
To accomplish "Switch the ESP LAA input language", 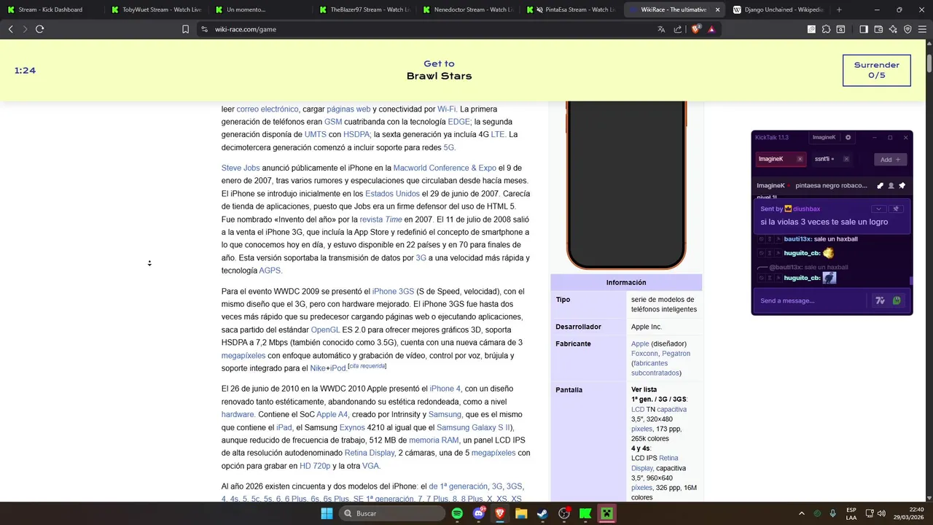I will click(x=851, y=513).
